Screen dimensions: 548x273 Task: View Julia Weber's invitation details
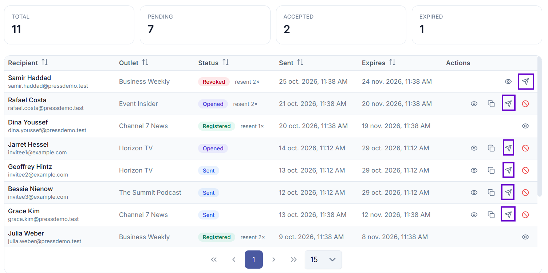click(x=525, y=237)
